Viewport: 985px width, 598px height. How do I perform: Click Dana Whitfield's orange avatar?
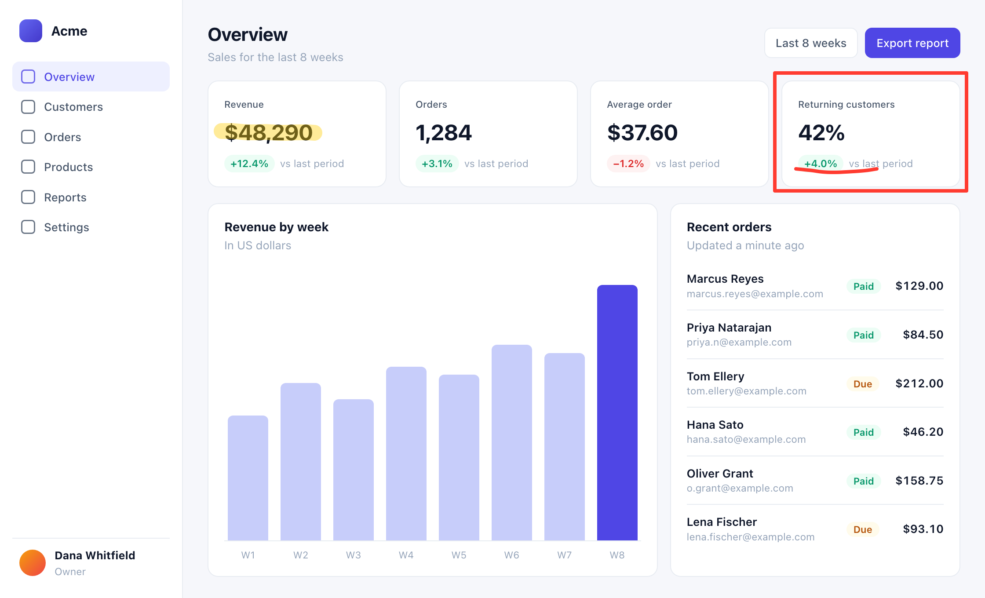point(33,563)
